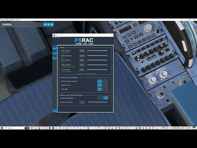Click the Reduce volume by slider handle
The width and height of the screenshot is (197, 148).
(x=102, y=102)
